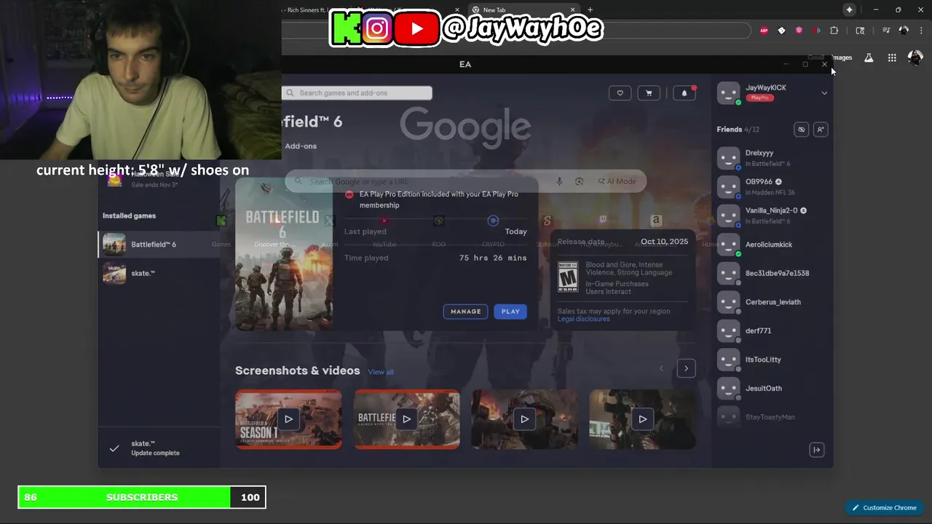Switch to the Rich Sinners Chrome tab
This screenshot has width=932, height=524.
[x=313, y=10]
